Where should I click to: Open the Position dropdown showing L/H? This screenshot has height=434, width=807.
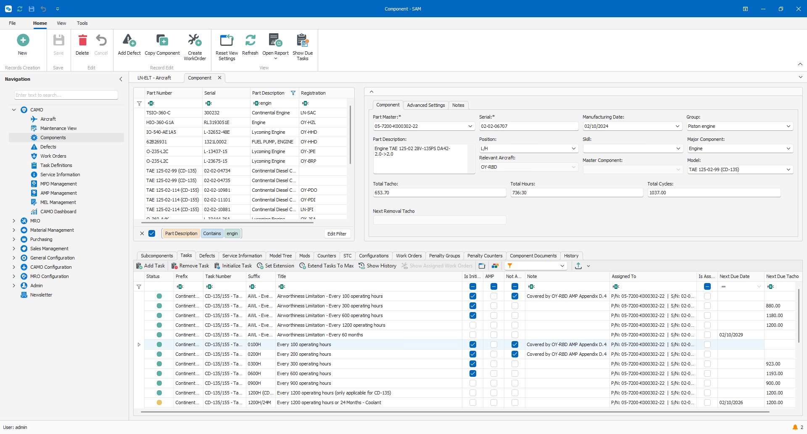click(574, 148)
